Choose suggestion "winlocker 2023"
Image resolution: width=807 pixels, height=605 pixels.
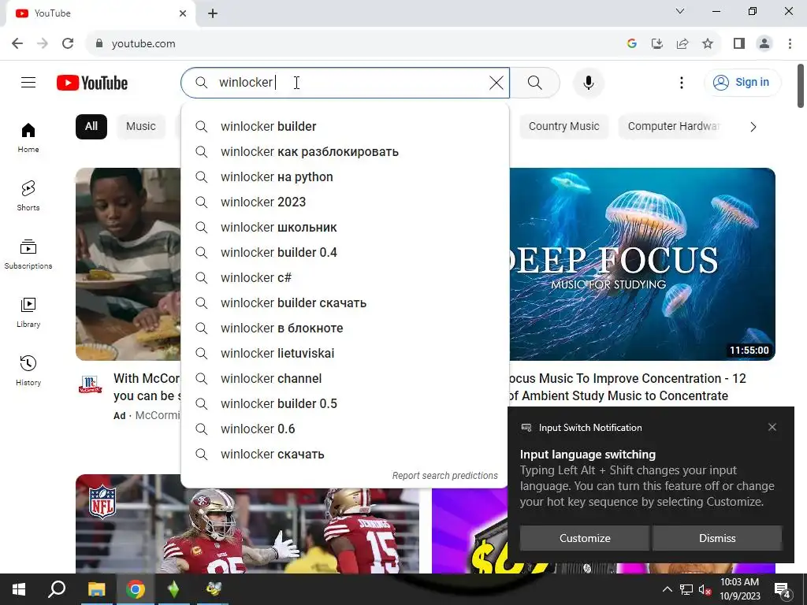tap(345, 202)
